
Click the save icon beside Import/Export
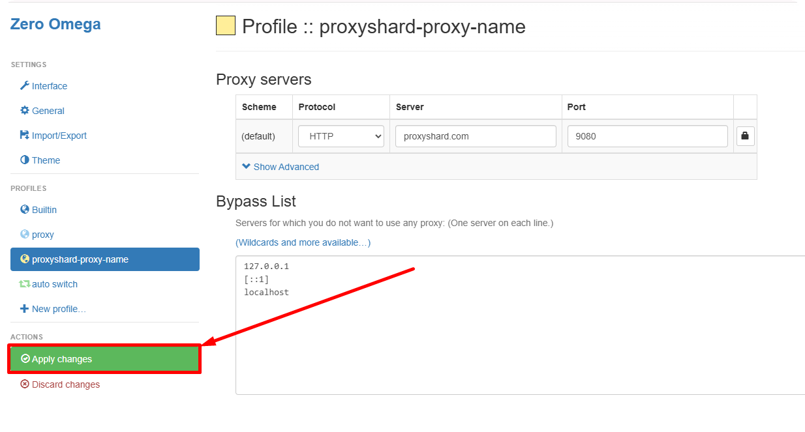(x=25, y=136)
